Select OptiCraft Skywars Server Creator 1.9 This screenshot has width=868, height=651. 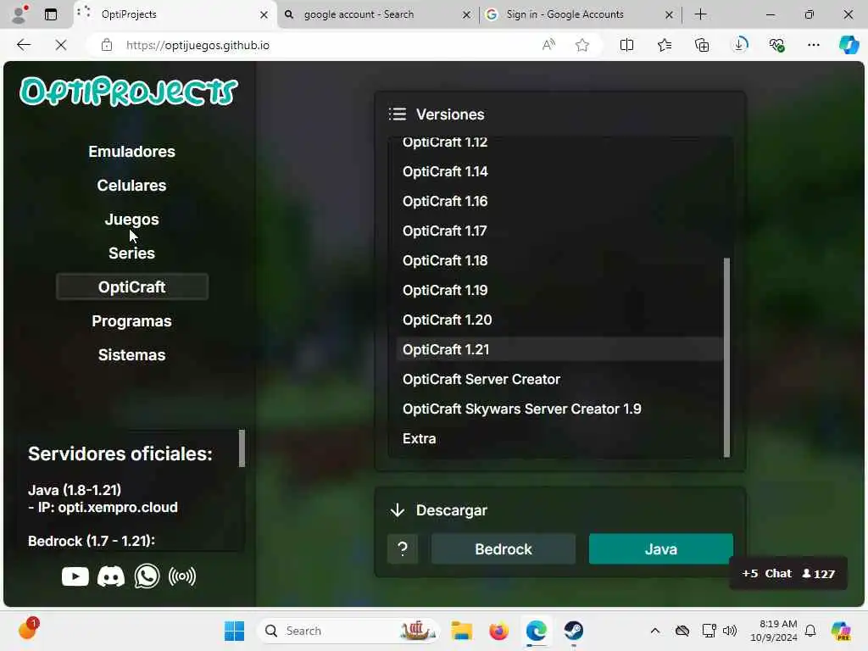coord(559,409)
